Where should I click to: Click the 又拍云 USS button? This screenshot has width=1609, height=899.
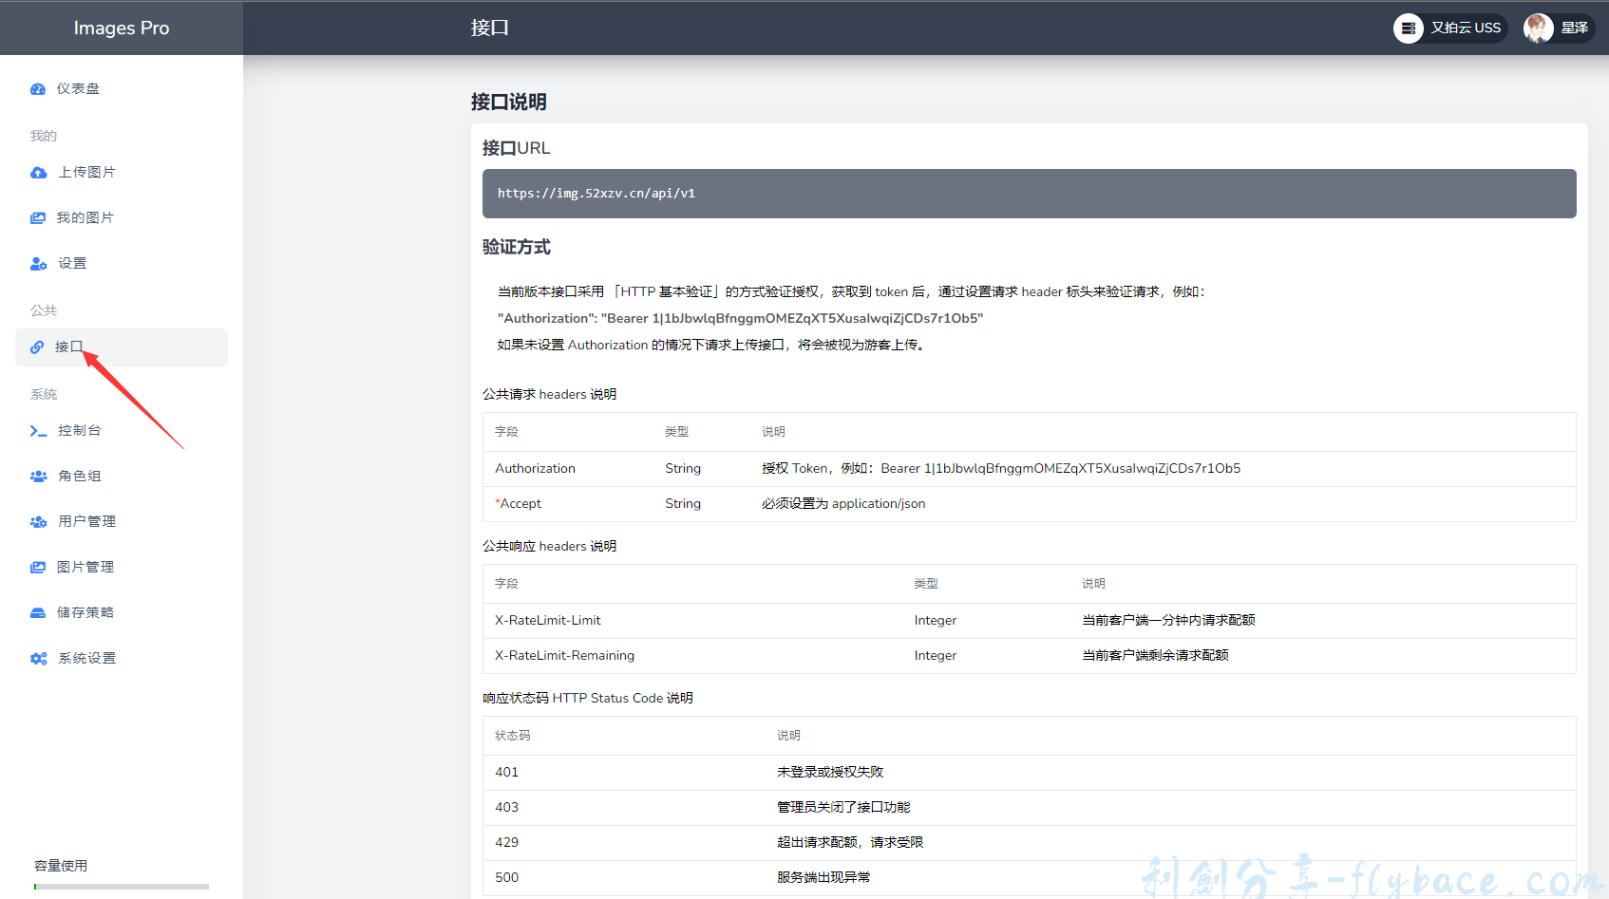[1450, 28]
